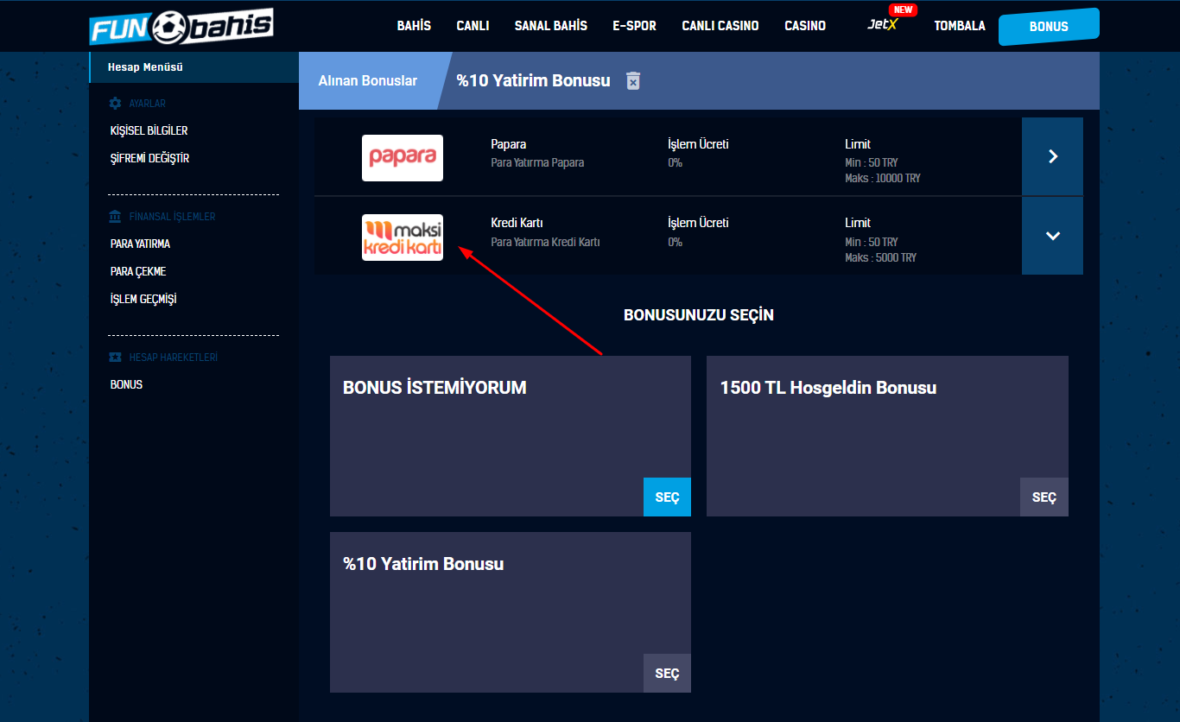
Task: Click the FunBahis logo
Action: point(181,26)
